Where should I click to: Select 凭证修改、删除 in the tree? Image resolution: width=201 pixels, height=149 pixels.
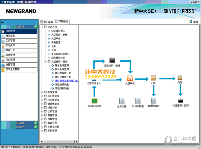pyautogui.click(x=59, y=35)
